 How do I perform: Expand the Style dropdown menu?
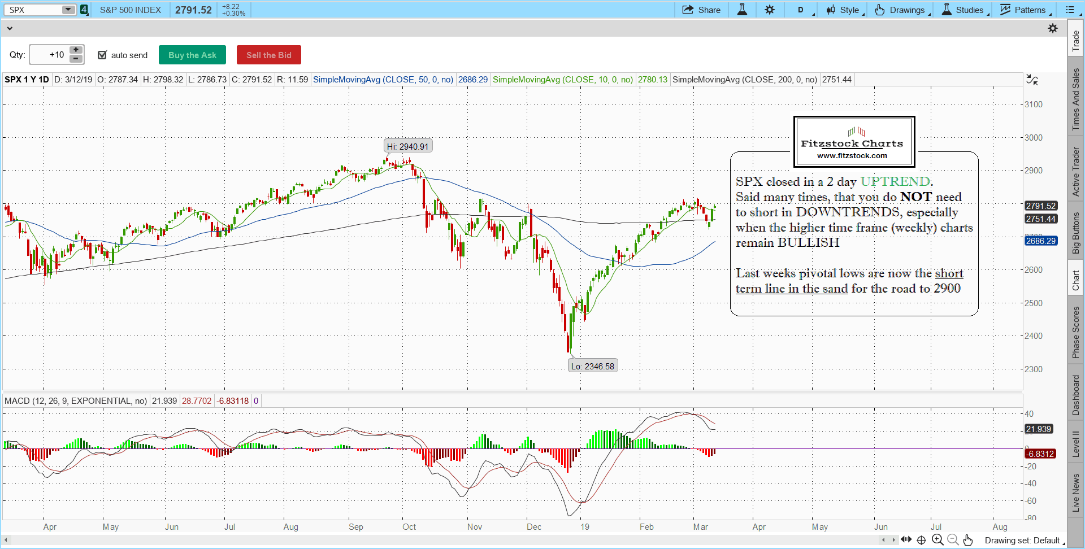pos(845,10)
